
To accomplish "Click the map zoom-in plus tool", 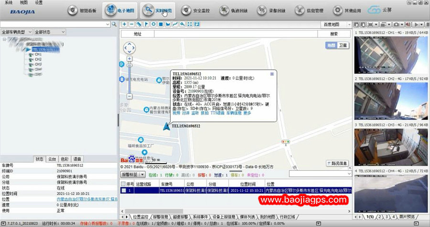I will pos(125,24).
